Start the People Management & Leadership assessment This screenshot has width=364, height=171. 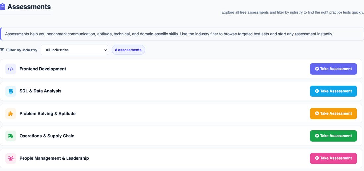(333, 158)
